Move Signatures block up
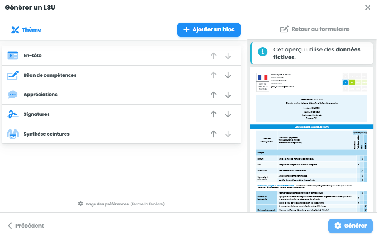 point(214,114)
